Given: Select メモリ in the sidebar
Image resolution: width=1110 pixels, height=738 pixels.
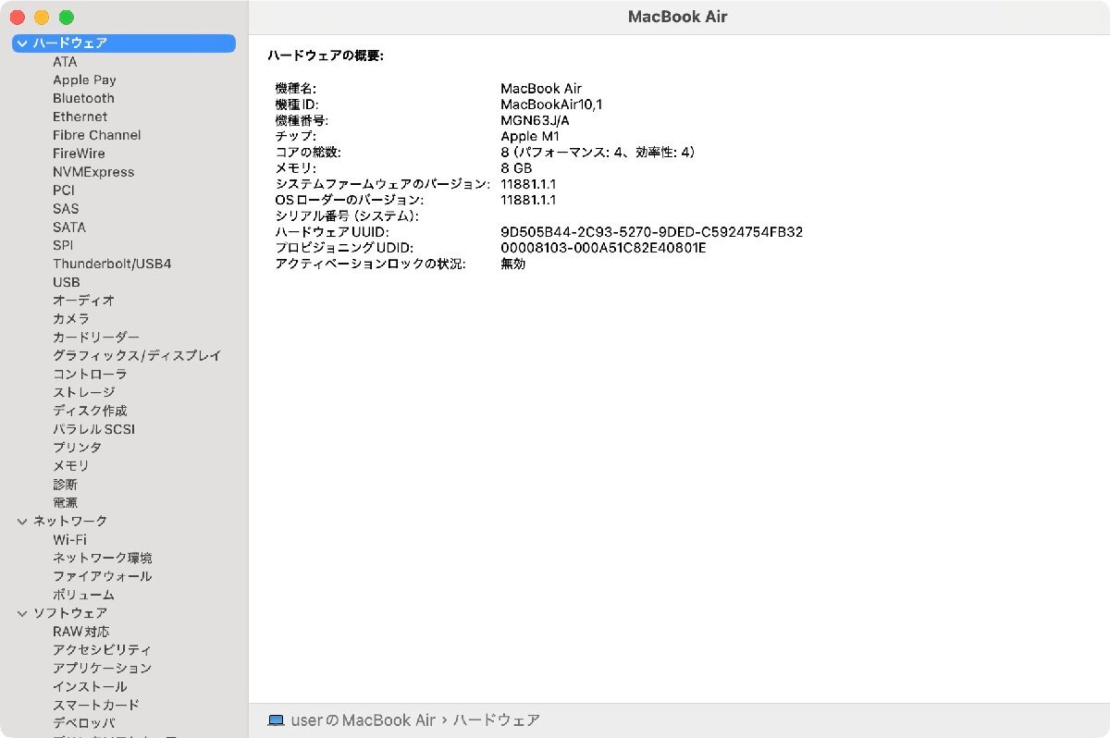Looking at the screenshot, I should coord(71,466).
